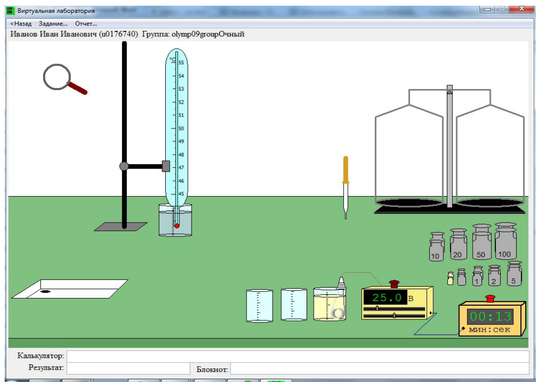The width and height of the screenshot is (540, 387).
Task: Select the 100 gram weight
Action: (505, 241)
